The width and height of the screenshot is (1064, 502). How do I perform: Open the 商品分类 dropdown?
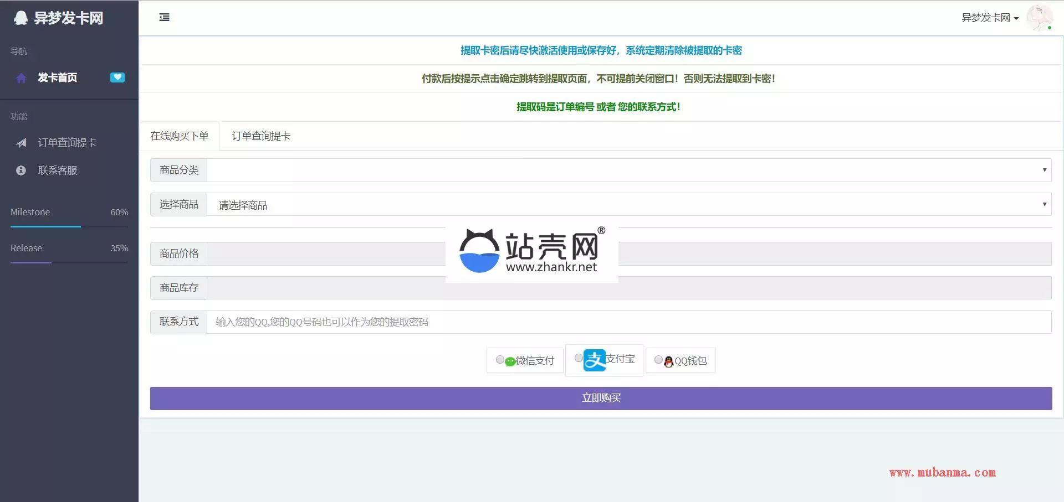tap(628, 170)
